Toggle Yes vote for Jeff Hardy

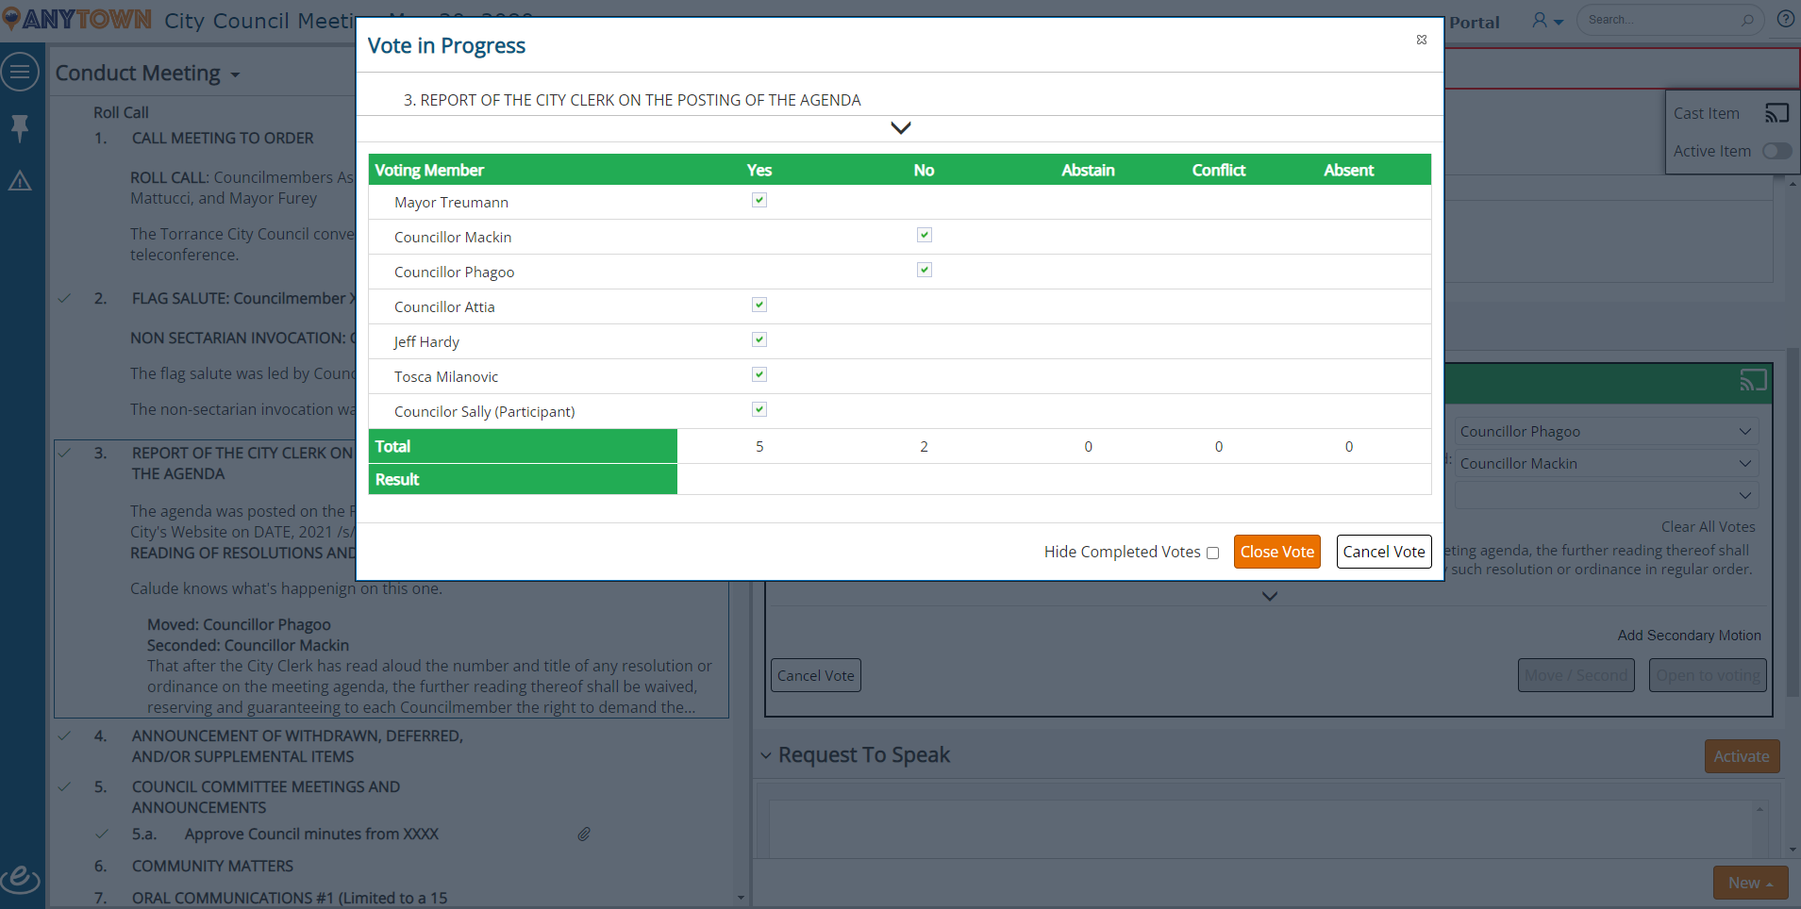coord(759,339)
